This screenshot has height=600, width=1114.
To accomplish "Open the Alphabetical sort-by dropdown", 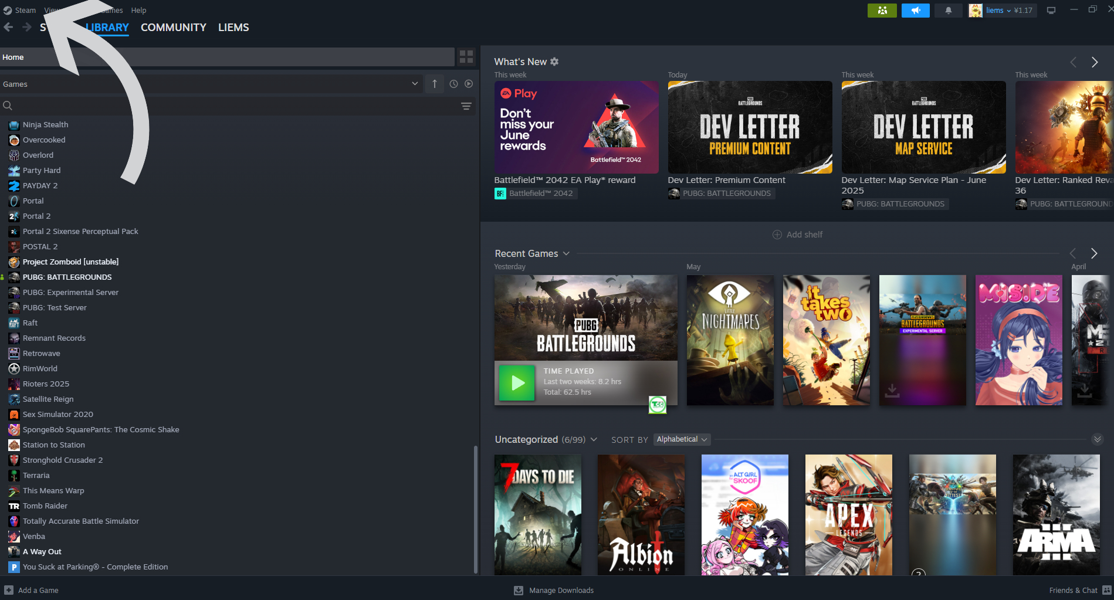I will 682,439.
